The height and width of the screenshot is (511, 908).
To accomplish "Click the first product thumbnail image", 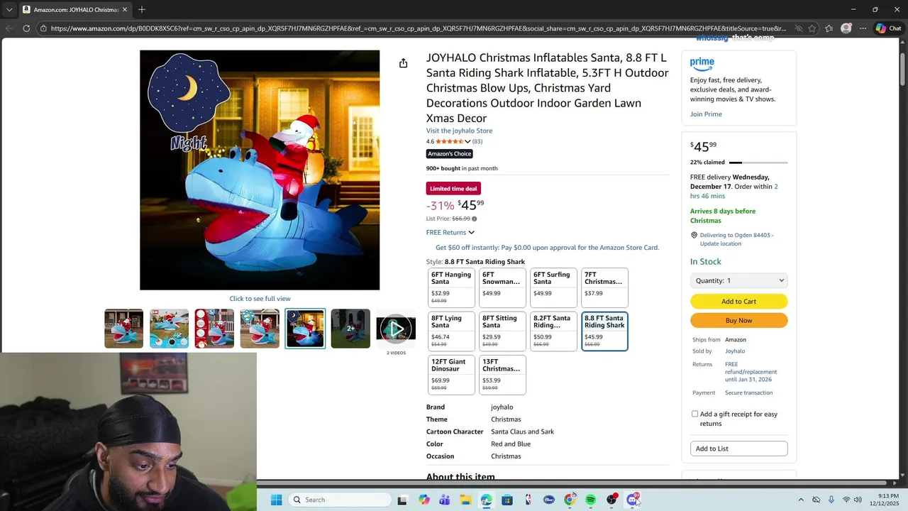I will click(123, 329).
